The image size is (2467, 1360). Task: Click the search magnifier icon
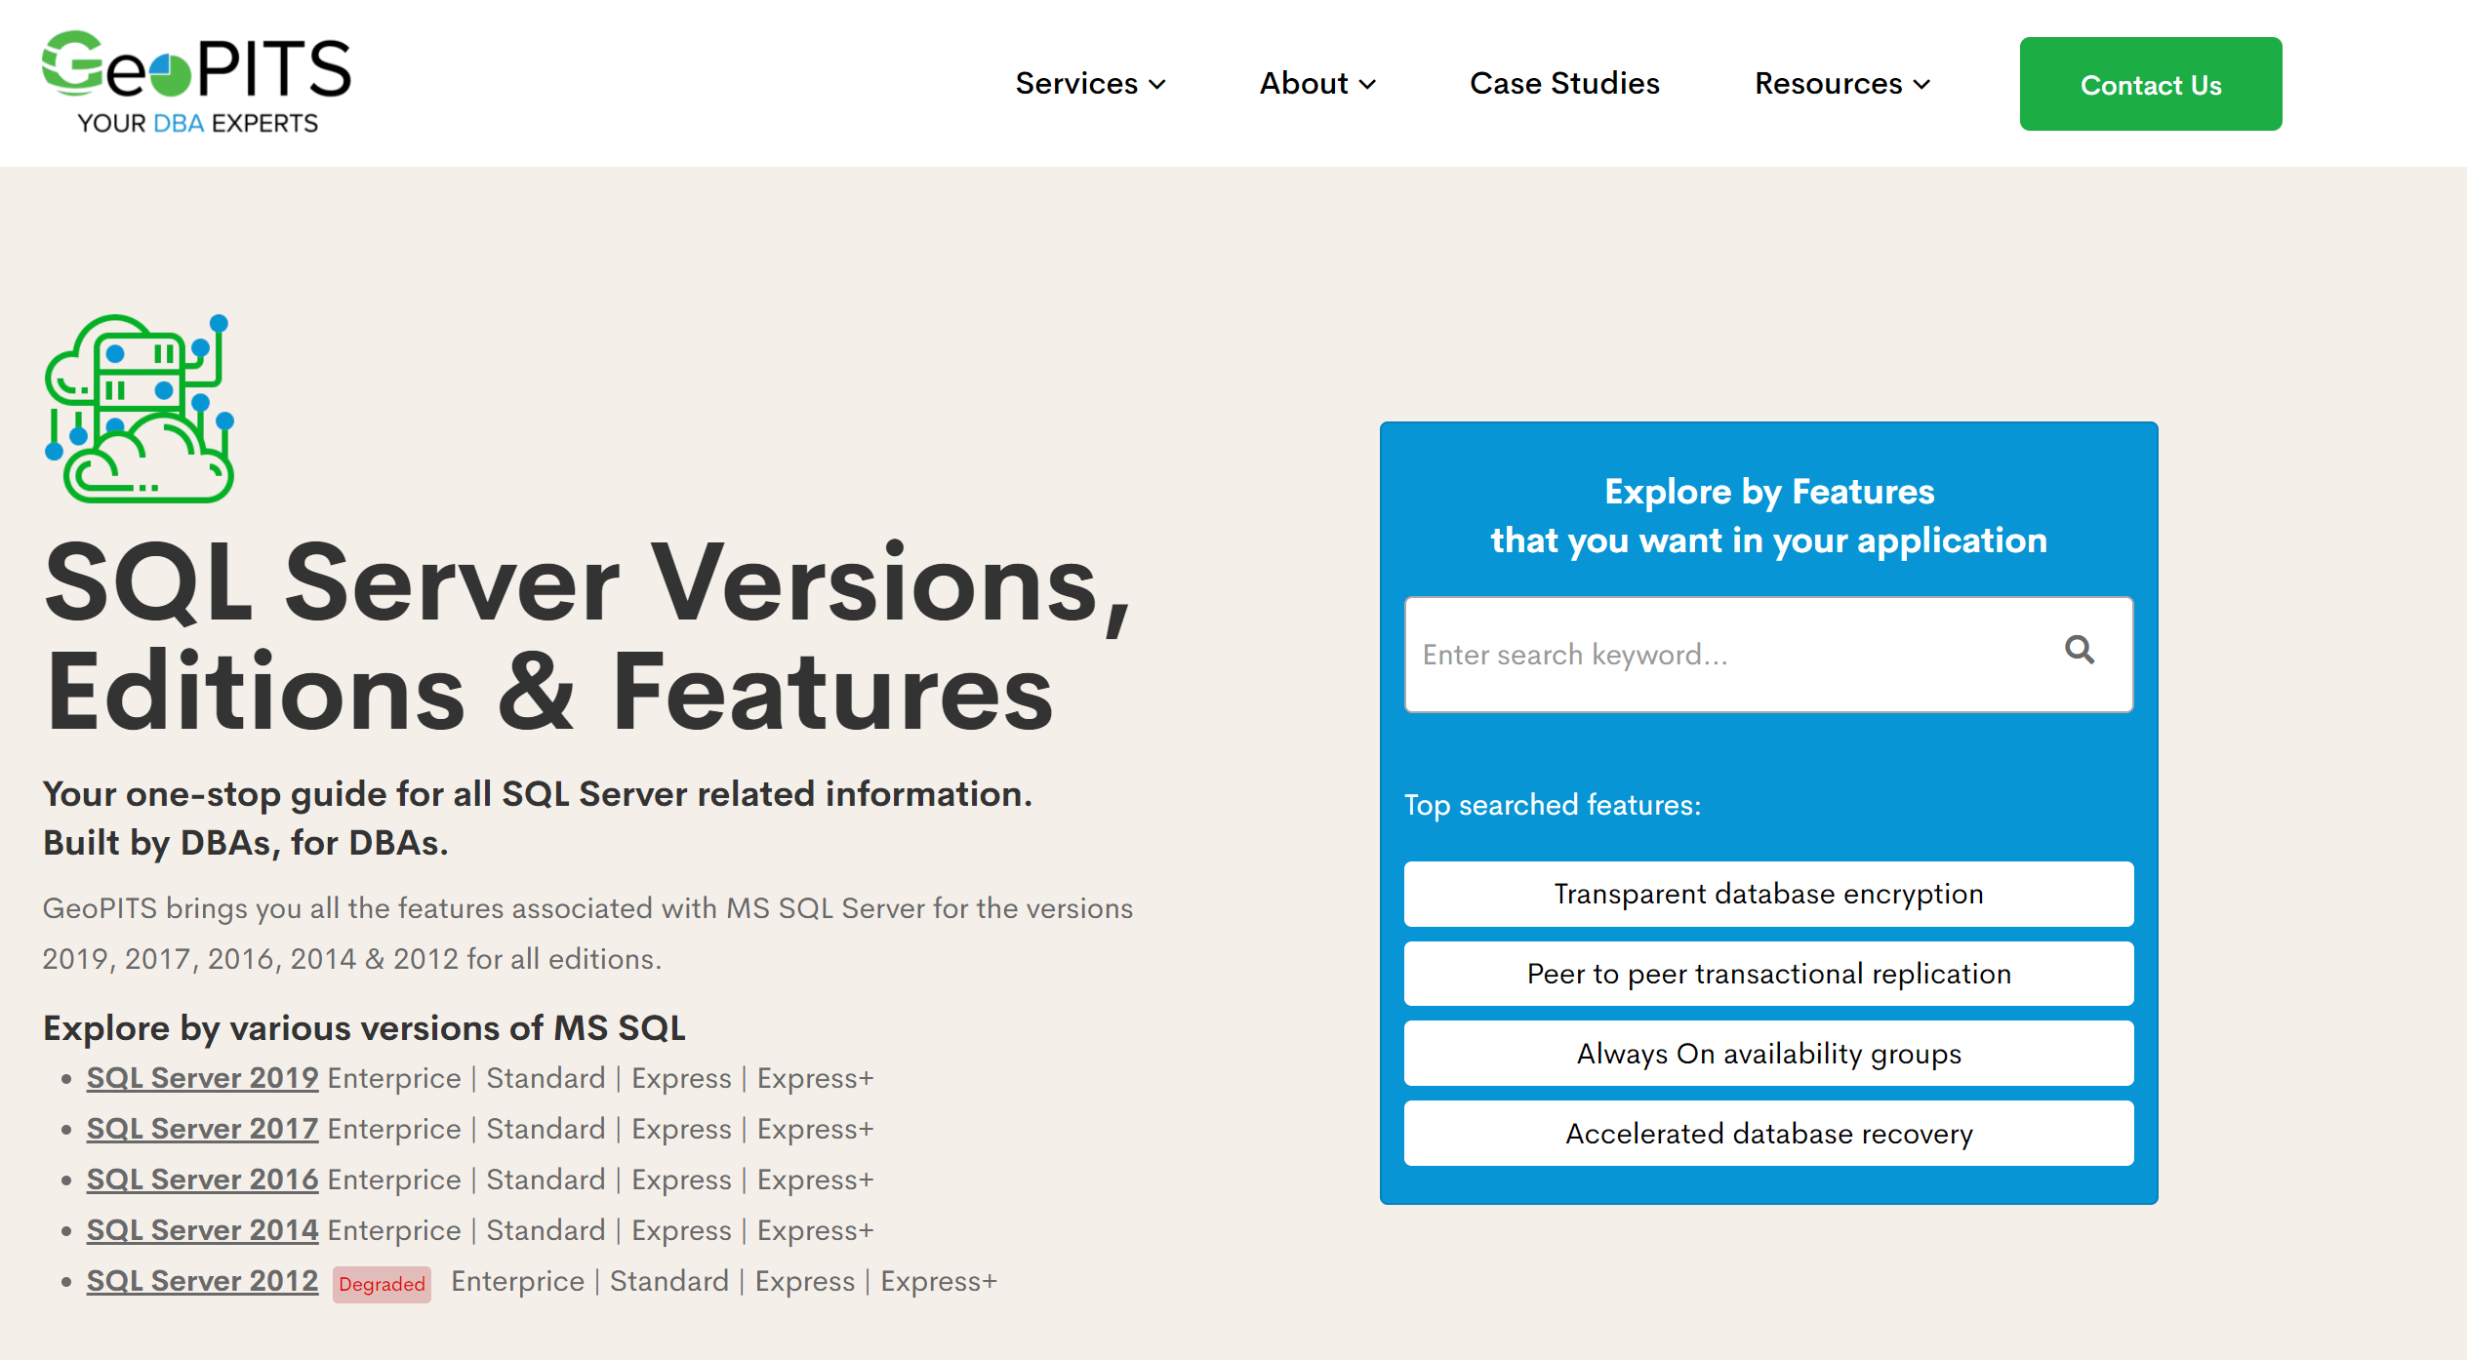click(2079, 651)
